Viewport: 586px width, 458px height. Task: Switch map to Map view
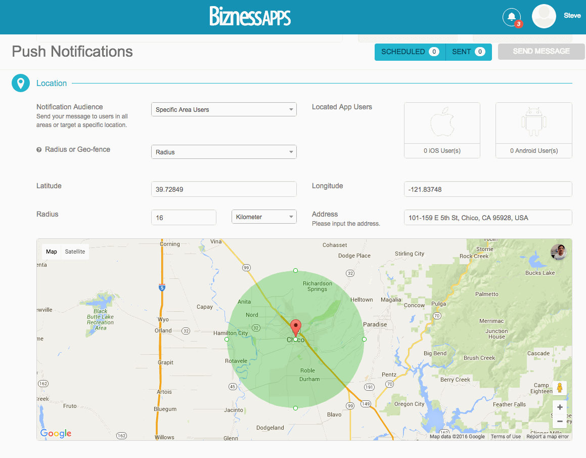(52, 252)
